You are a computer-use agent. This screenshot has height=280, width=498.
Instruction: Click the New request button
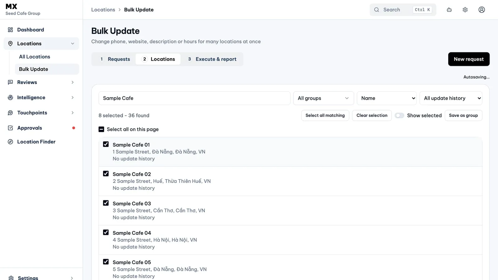[x=469, y=59]
